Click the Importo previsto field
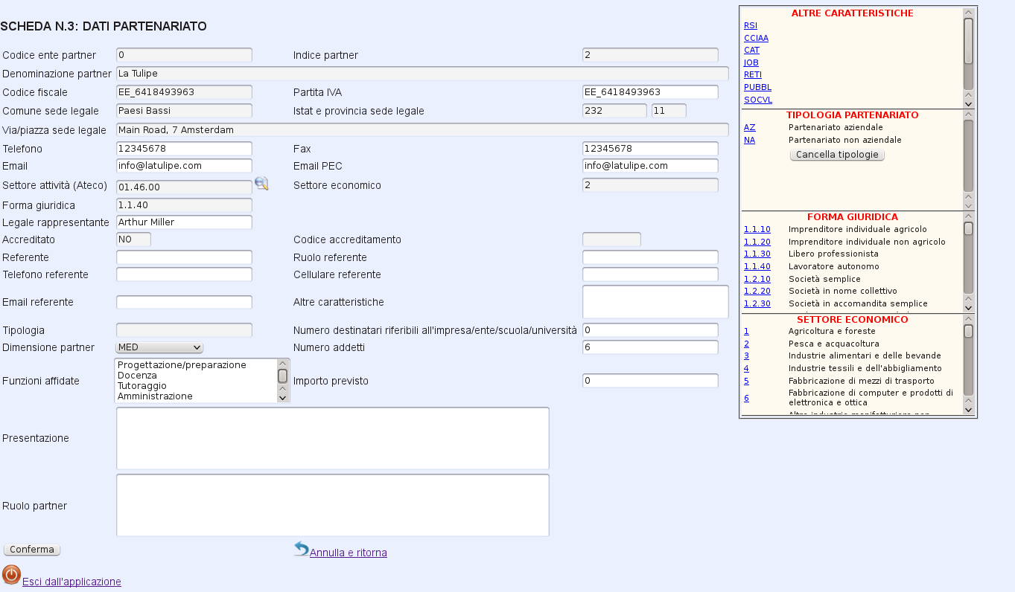 (650, 381)
